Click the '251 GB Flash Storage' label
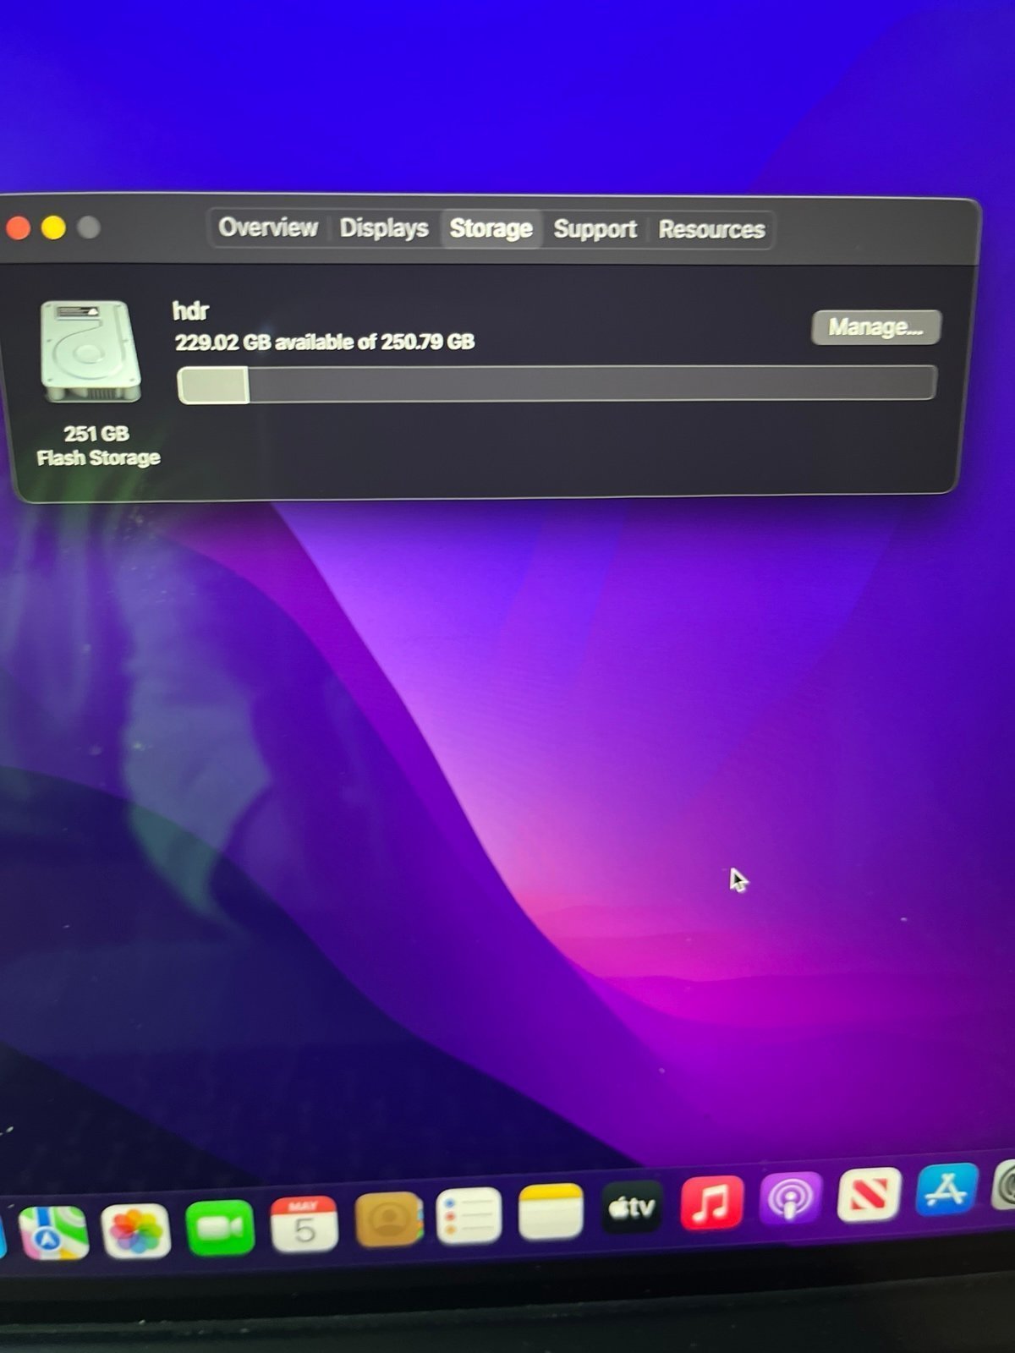This screenshot has width=1015, height=1353. (x=98, y=446)
